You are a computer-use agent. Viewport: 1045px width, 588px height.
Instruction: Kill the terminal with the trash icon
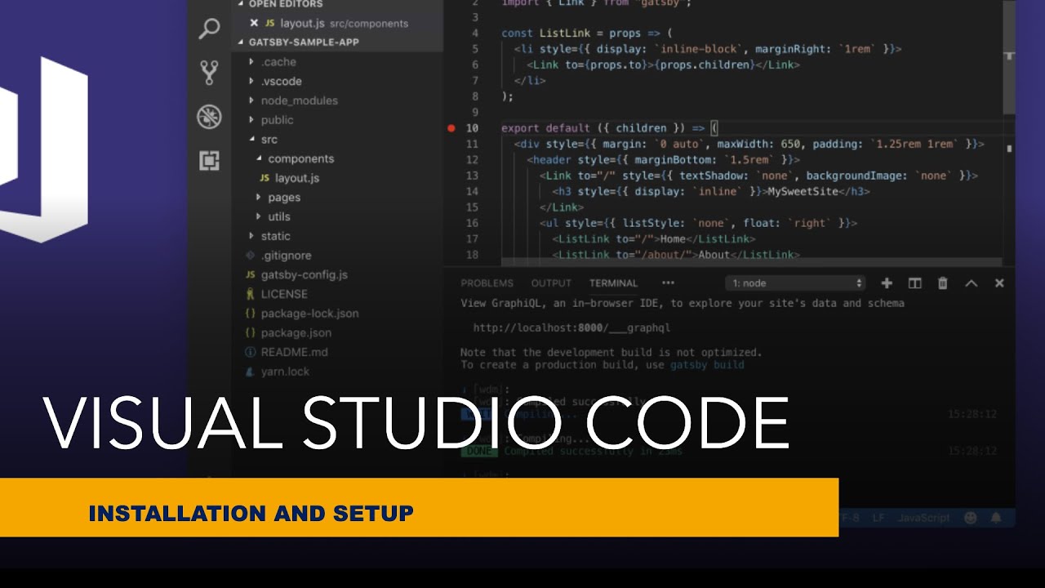coord(943,283)
